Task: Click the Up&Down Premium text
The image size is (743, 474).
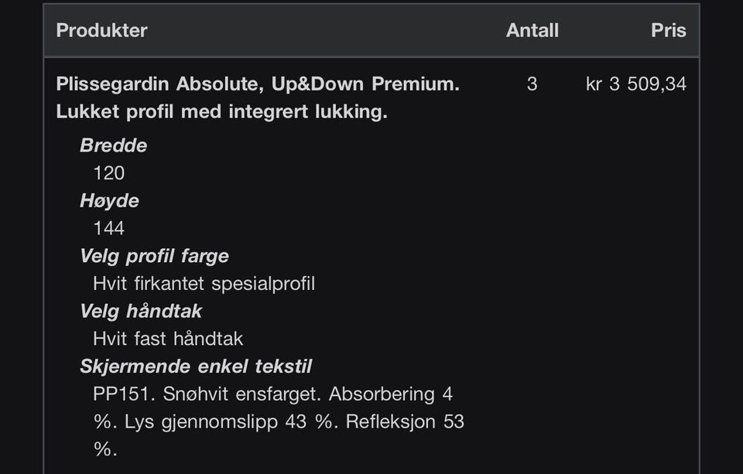Action: (x=365, y=84)
